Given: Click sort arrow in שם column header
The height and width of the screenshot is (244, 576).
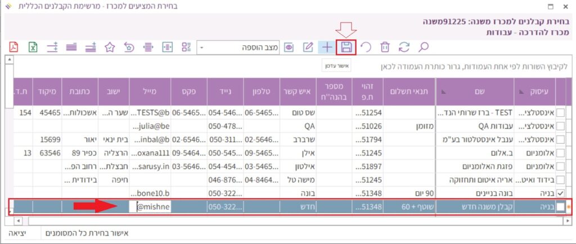Looking at the screenshot, I should [x=442, y=91].
